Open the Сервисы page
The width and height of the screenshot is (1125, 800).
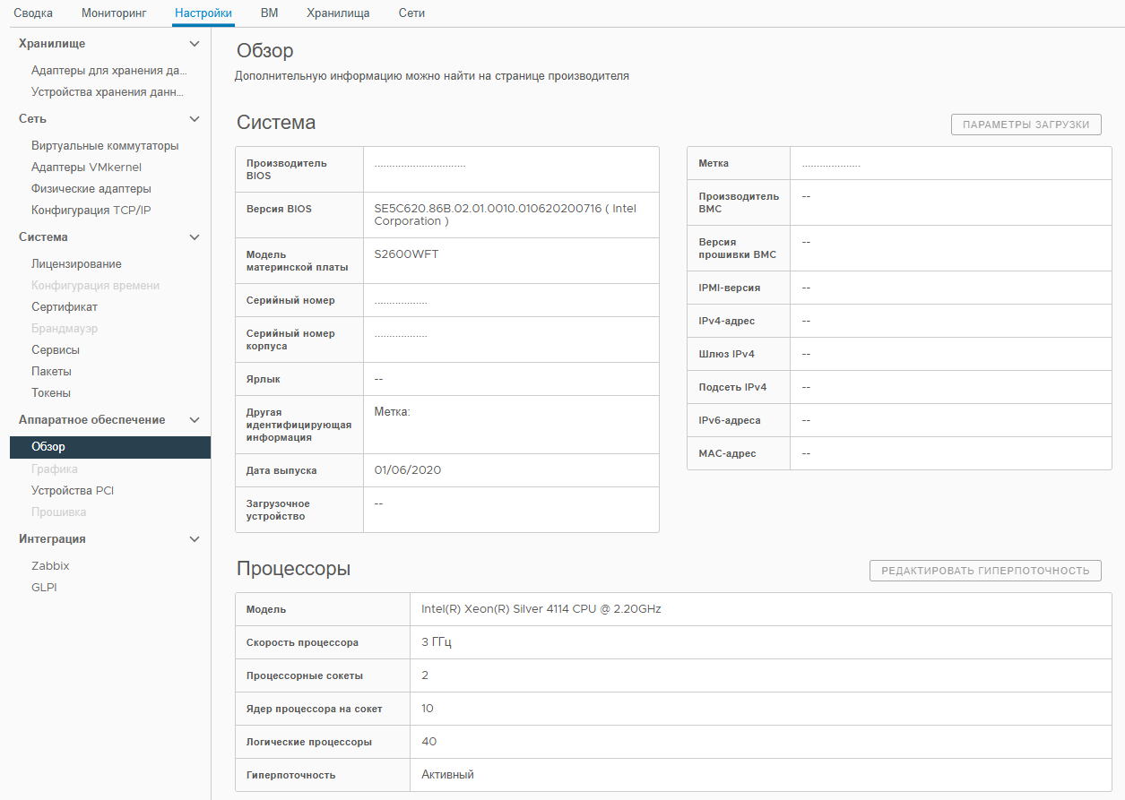point(56,350)
